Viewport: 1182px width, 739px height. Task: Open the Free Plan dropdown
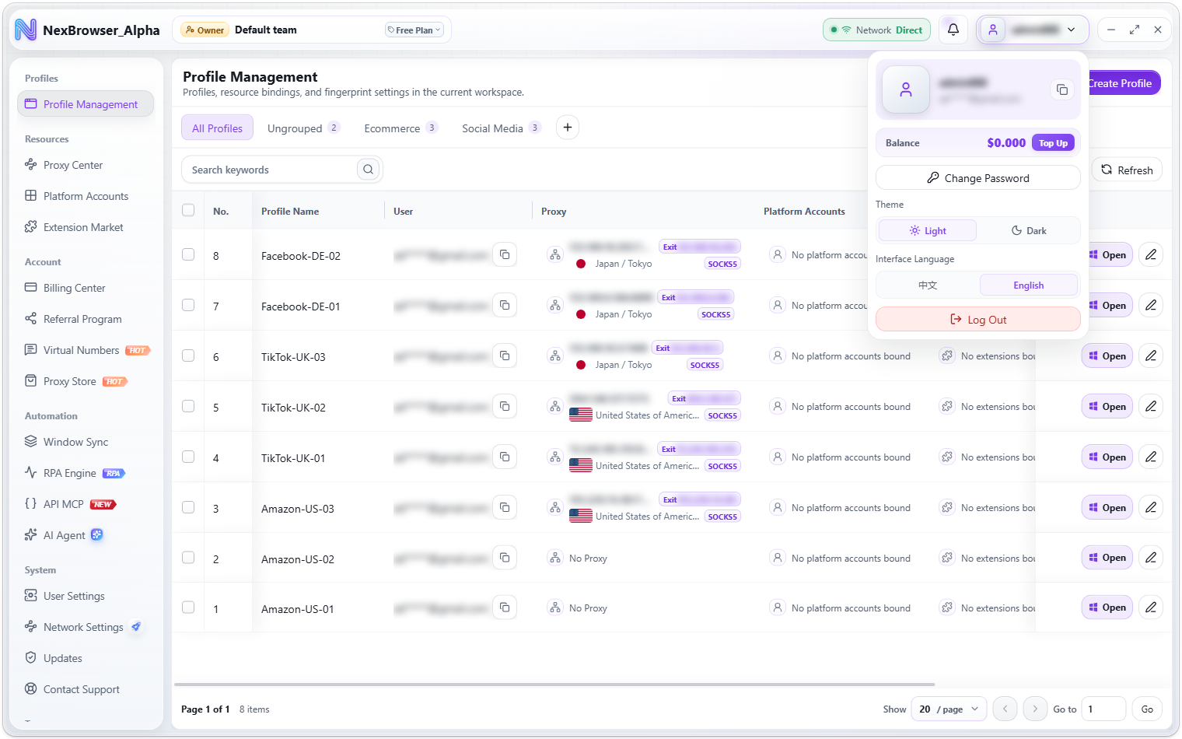(414, 30)
